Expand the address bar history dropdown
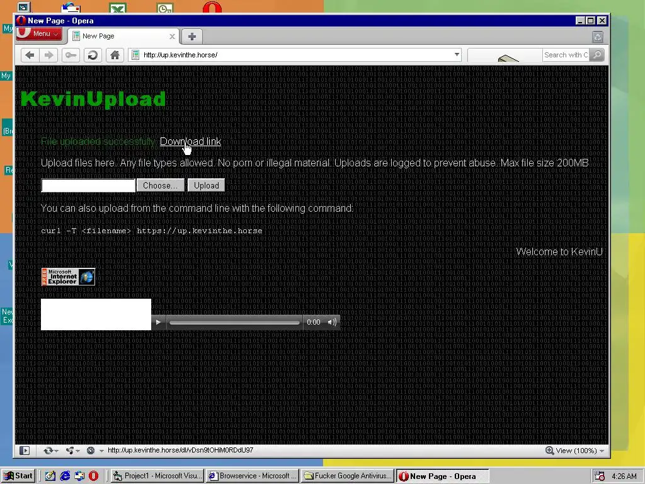The width and height of the screenshot is (645, 484). pyautogui.click(x=457, y=55)
